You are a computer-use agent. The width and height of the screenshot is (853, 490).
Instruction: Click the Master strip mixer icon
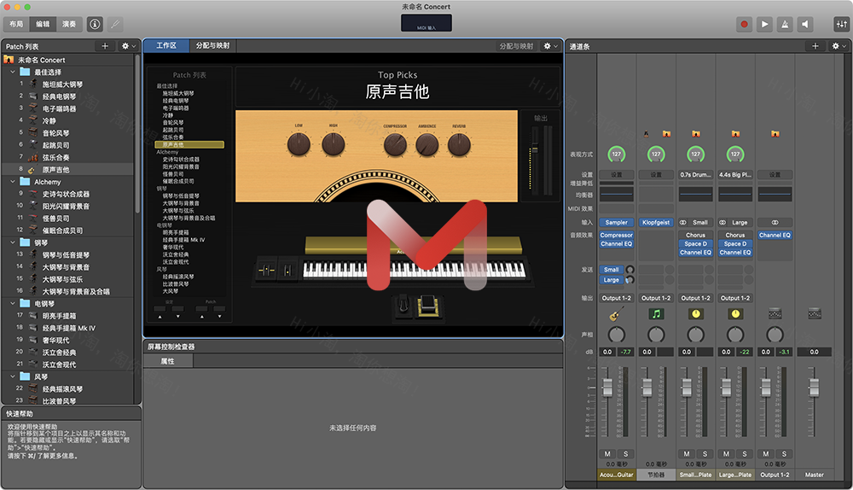coord(815,313)
